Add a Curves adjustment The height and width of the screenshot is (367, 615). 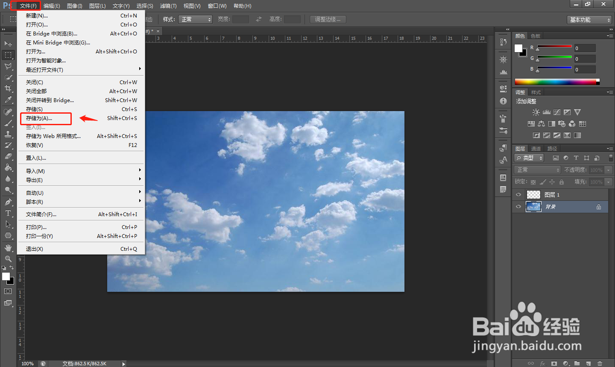pyautogui.click(x=557, y=112)
